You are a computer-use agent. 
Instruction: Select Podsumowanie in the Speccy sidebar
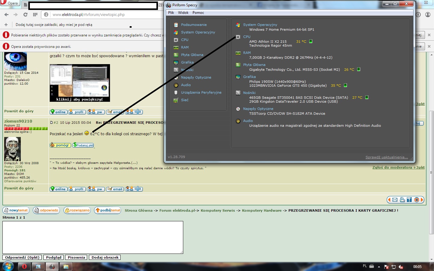point(194,25)
